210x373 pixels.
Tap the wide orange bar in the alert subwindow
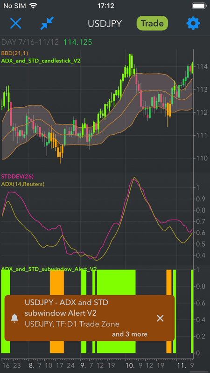pos(57,283)
